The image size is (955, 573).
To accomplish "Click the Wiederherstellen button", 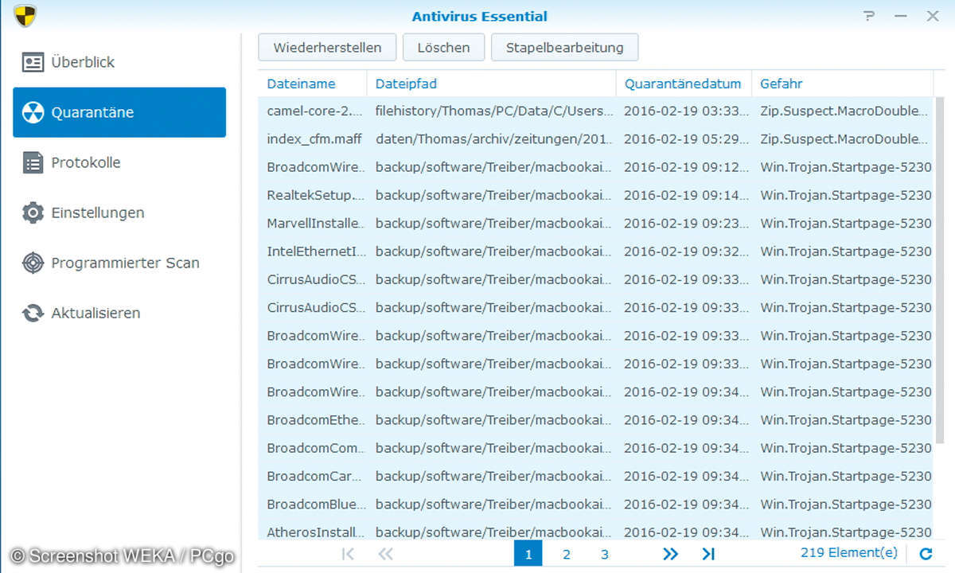I will [x=327, y=47].
